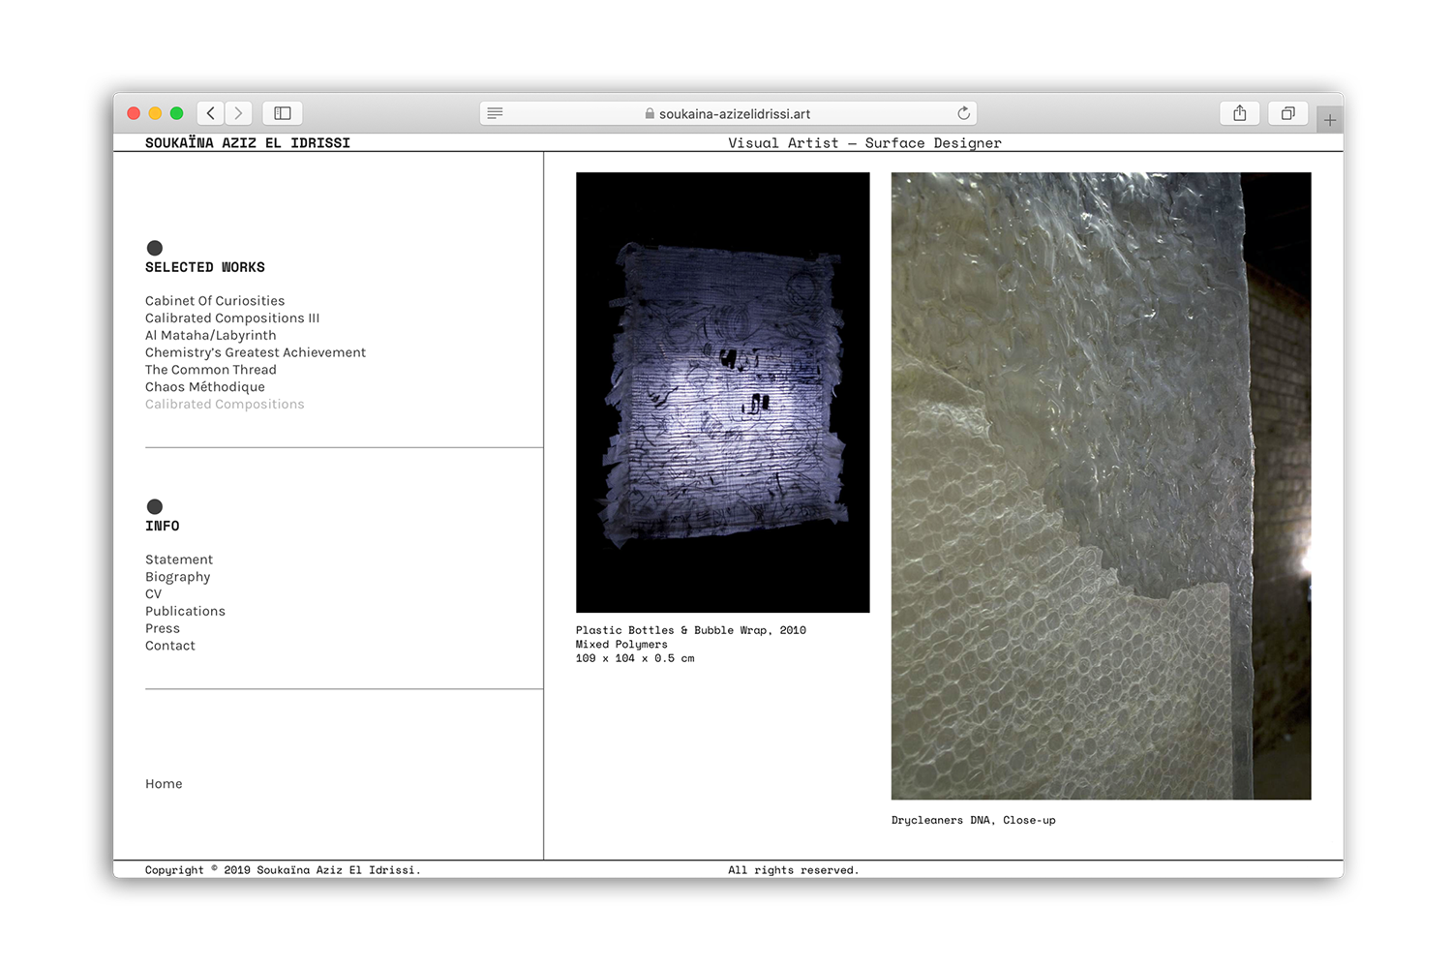
Task: Open the Biography page
Action: (x=177, y=577)
